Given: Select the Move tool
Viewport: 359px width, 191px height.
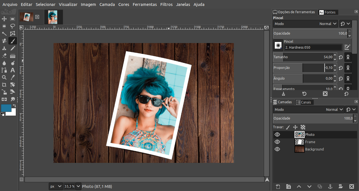Looking at the screenshot, I should [4, 19].
